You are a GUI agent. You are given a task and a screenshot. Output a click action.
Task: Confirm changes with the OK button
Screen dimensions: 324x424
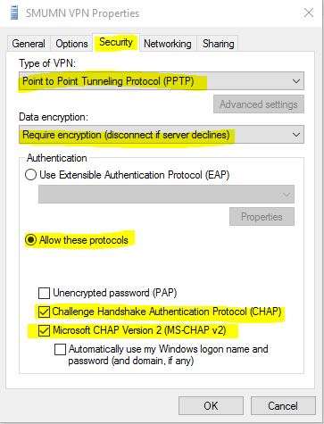coord(211,406)
